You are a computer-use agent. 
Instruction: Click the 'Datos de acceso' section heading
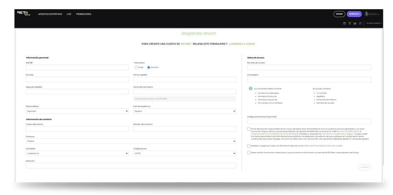(256, 58)
